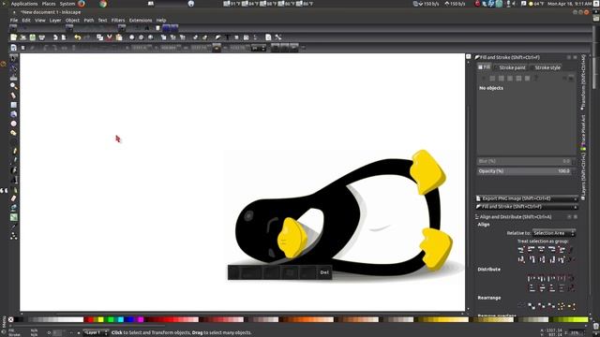Image resolution: width=600 pixels, height=337 pixels.
Task: Open the Layer 1 selector dropdown
Action: pos(96,333)
